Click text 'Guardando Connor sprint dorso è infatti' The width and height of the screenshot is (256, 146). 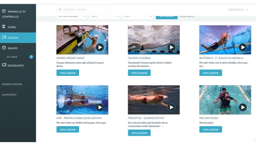[150, 63]
